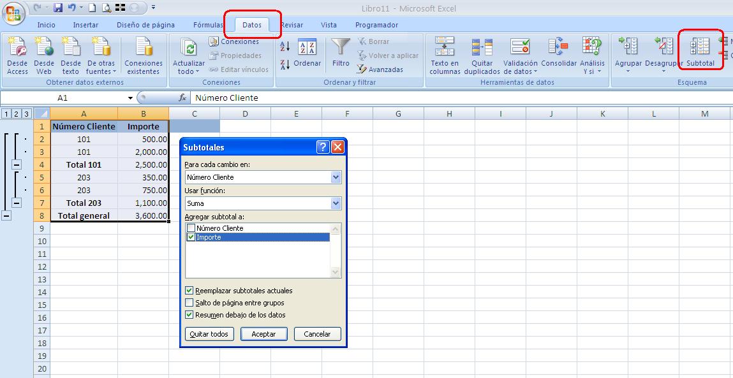The height and width of the screenshot is (378, 733).
Task: Open the Customize Quick Access Toolbar arrow
Action: click(153, 8)
